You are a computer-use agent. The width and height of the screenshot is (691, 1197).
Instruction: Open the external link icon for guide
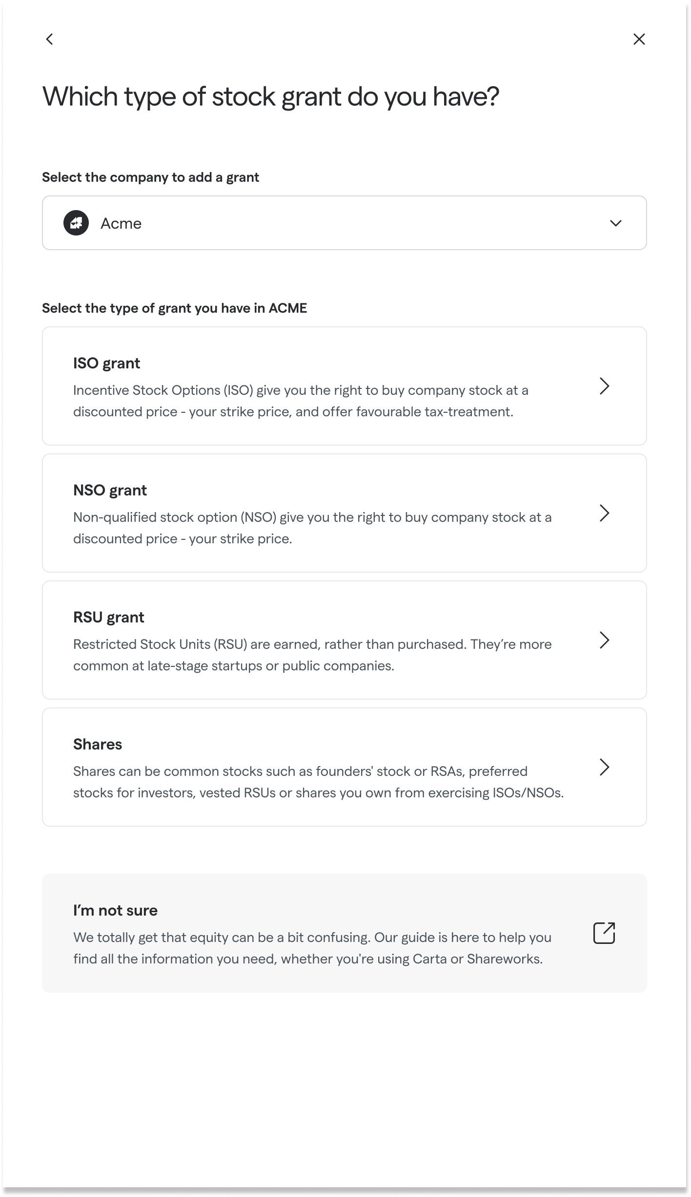coord(604,933)
